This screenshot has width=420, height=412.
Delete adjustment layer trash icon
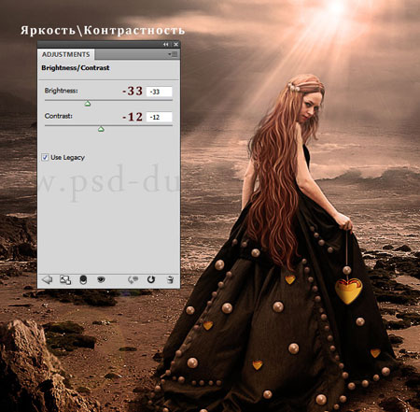170,279
